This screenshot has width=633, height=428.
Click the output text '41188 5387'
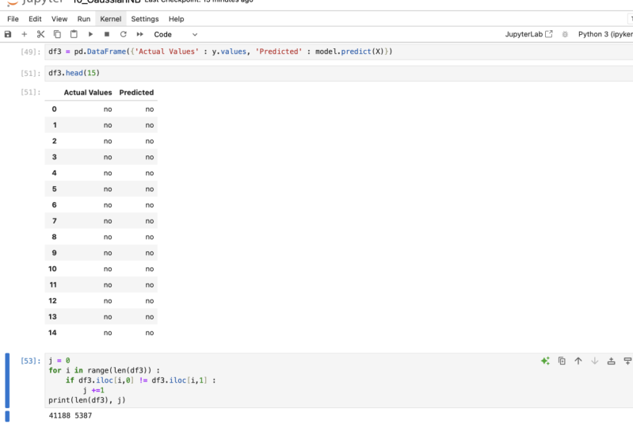71,415
